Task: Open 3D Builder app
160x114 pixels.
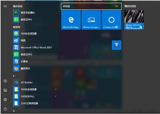Action: click(x=23, y=82)
